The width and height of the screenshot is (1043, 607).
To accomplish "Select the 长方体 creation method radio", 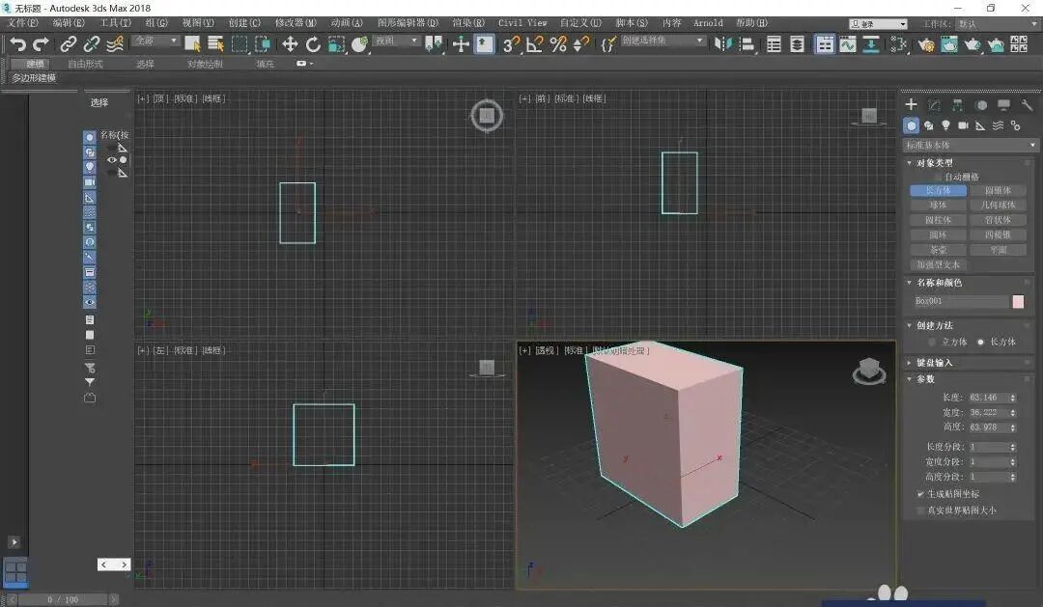I will click(980, 342).
